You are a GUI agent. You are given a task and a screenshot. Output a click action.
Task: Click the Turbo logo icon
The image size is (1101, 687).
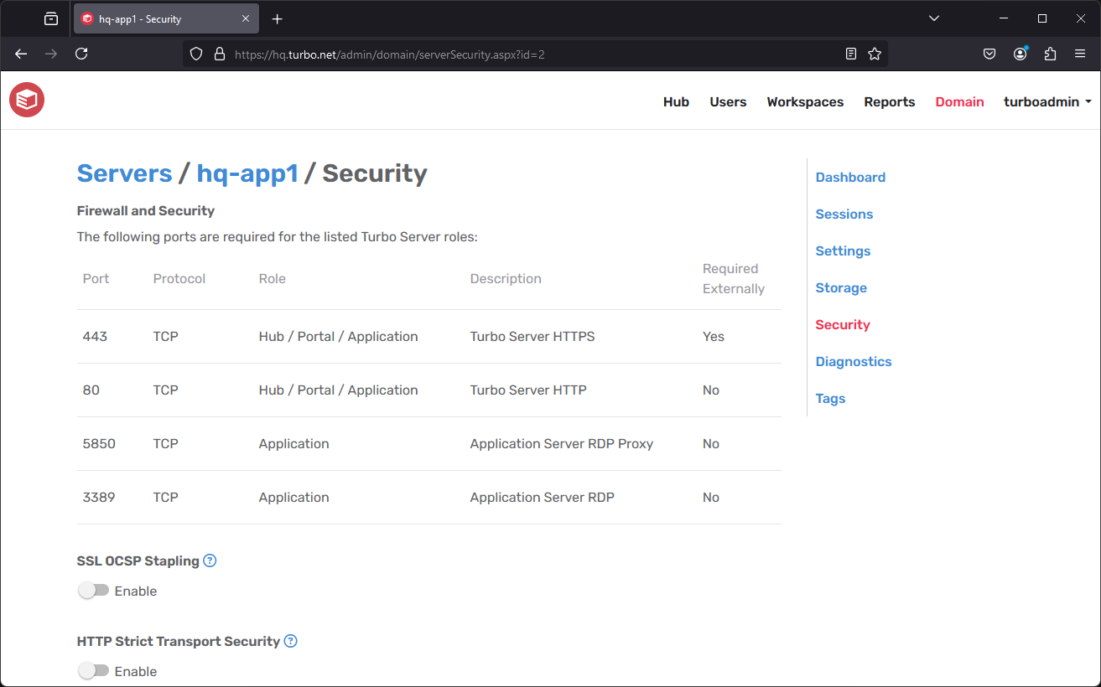(x=26, y=100)
